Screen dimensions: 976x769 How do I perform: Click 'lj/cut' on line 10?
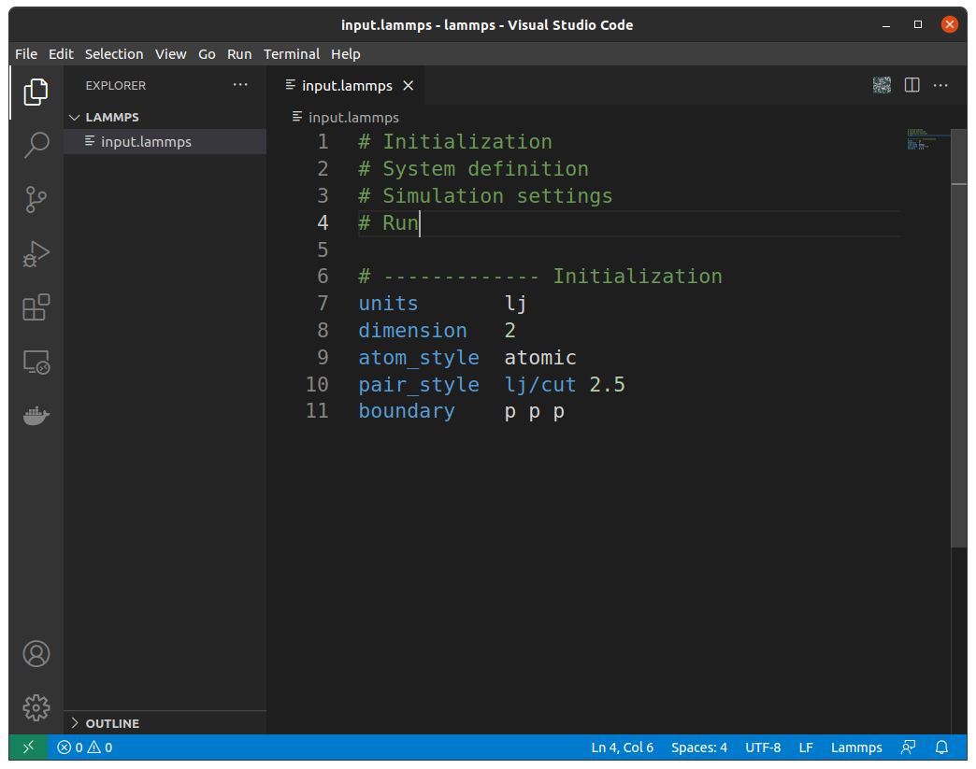(540, 385)
